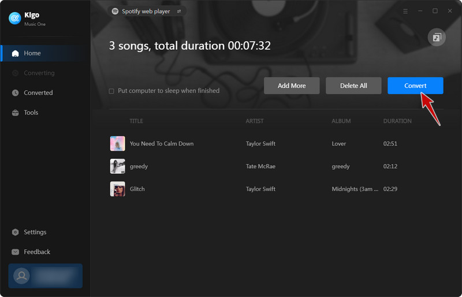This screenshot has width=462, height=297.
Task: Click duration 02:12
Action: pos(390,166)
